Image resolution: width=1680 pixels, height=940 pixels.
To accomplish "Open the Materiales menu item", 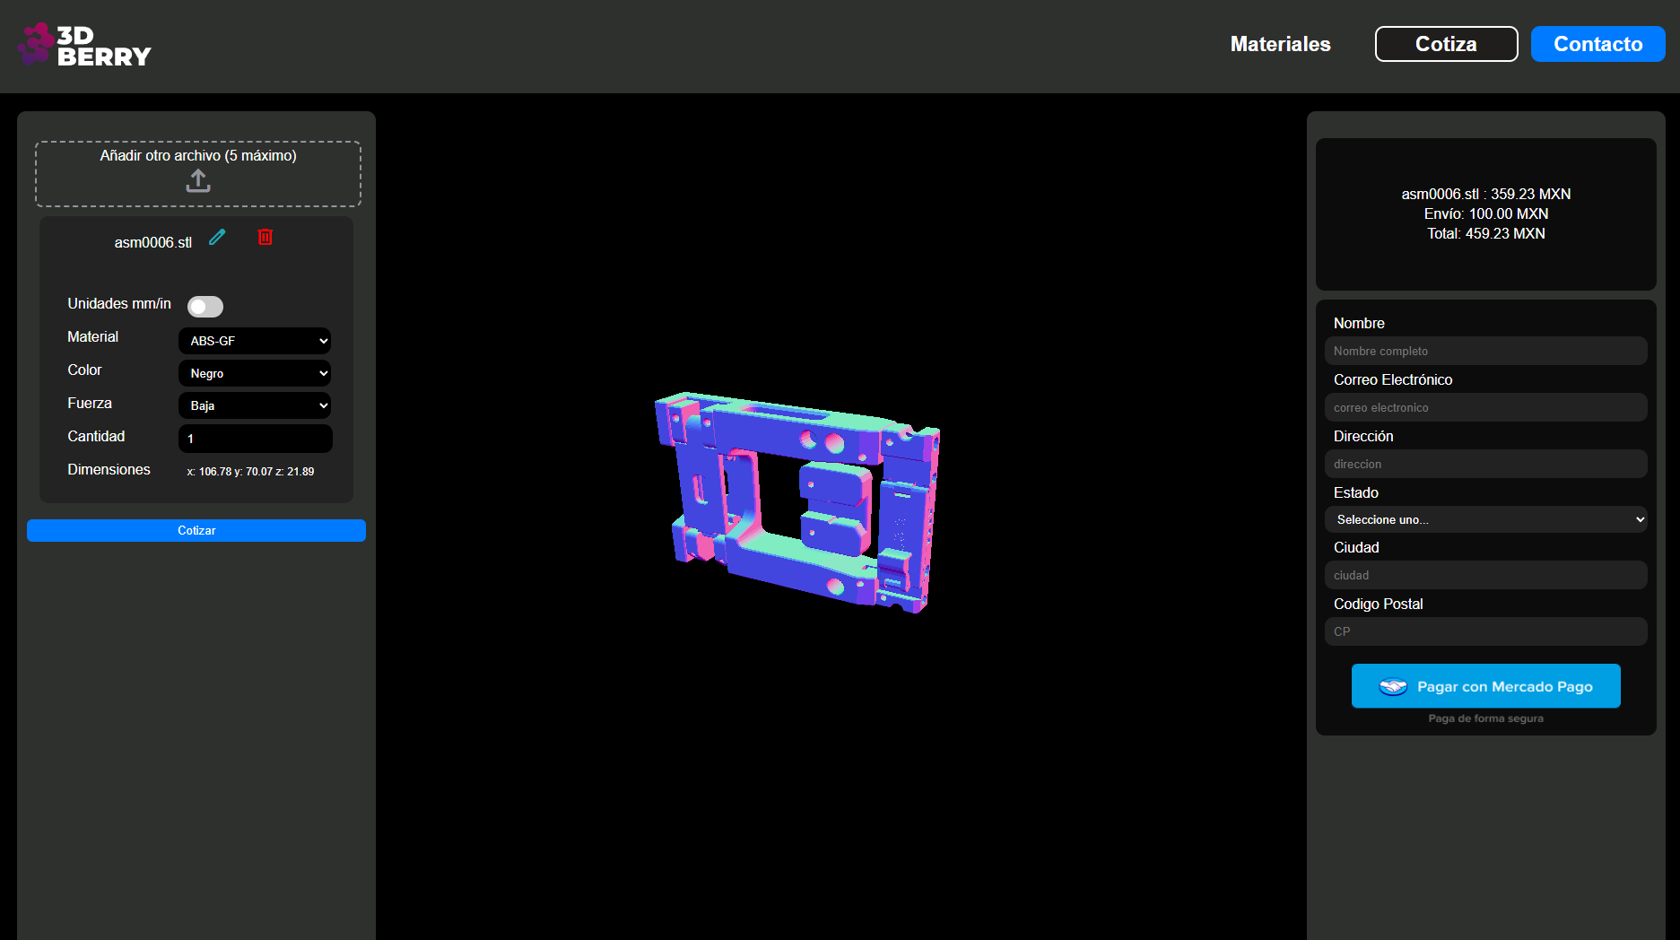I will pos(1280,44).
